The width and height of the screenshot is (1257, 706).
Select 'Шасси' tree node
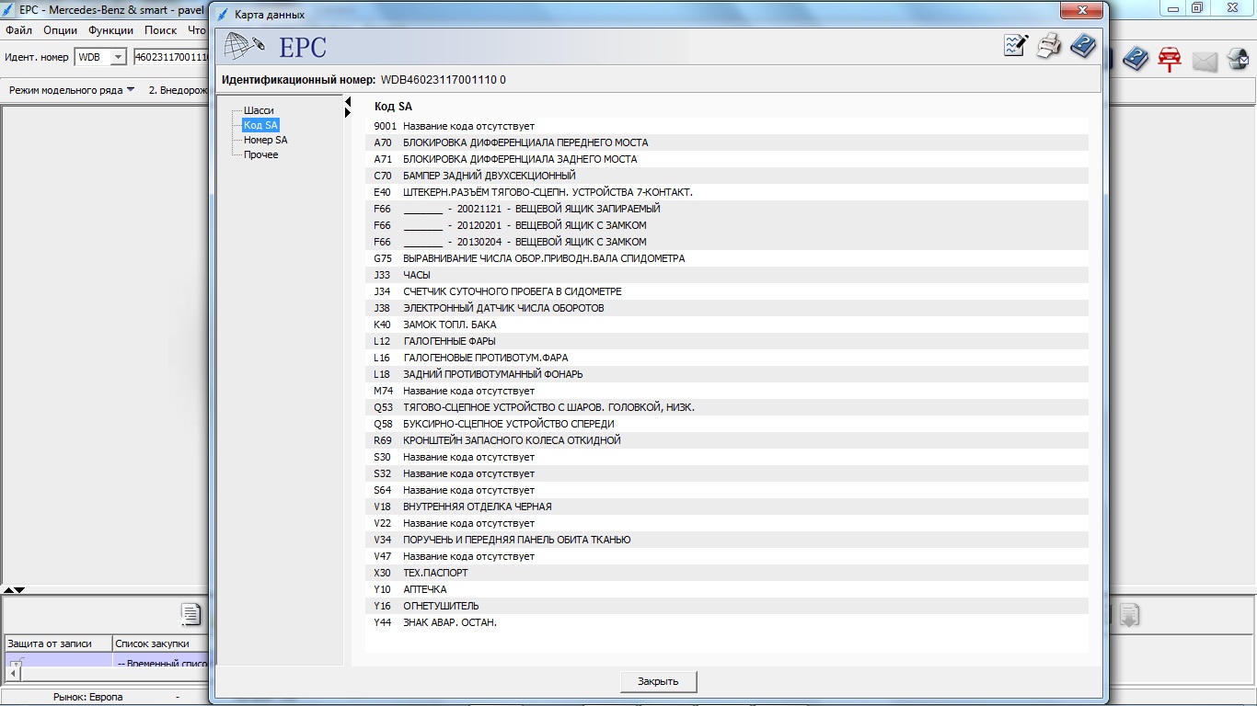(259, 110)
